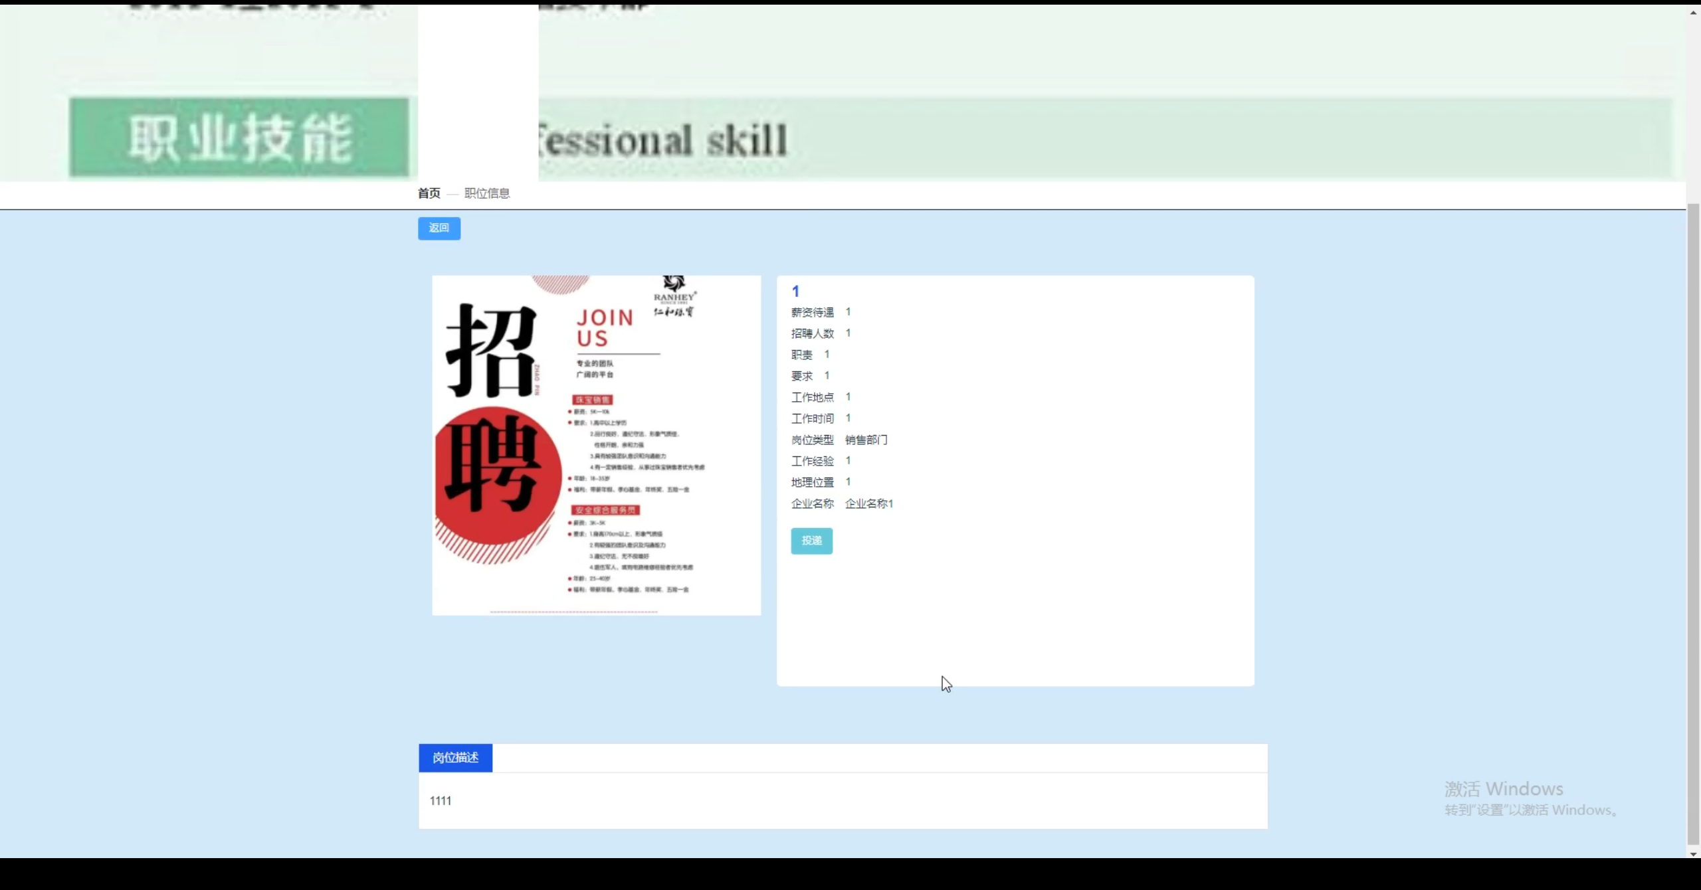The width and height of the screenshot is (1701, 890).
Task: Select the 薪资待遇 salary value
Action: 849,311
